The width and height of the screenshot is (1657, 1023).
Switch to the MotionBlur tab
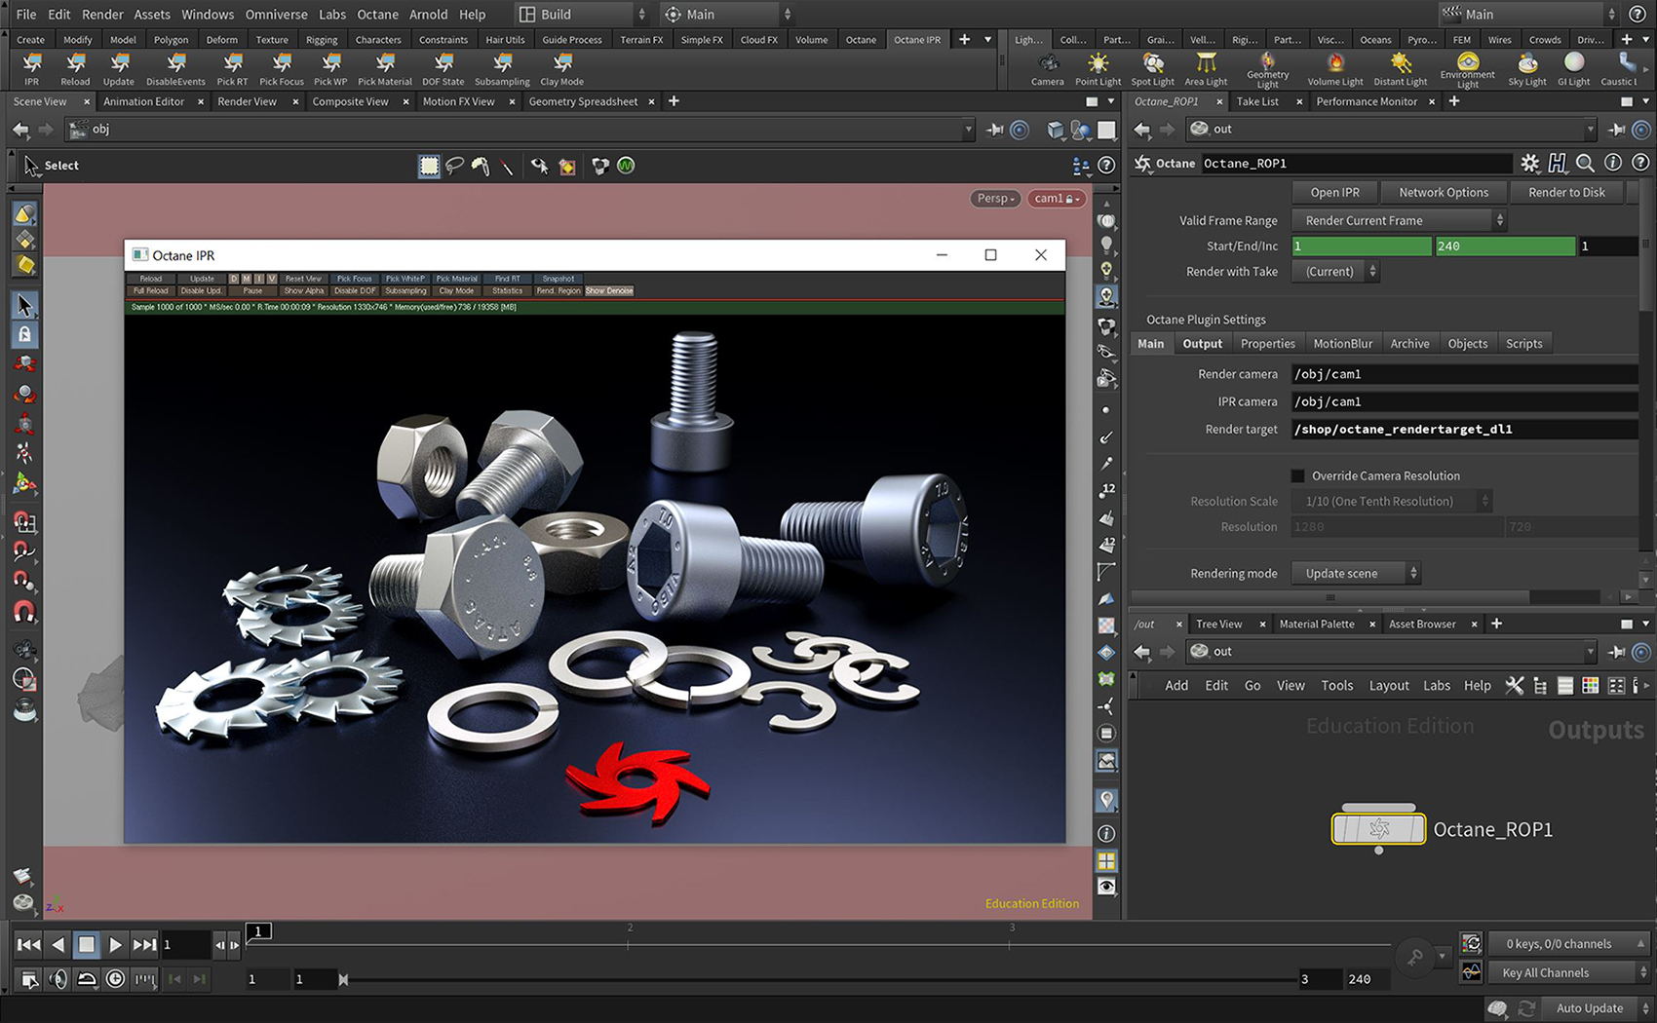coord(1342,343)
